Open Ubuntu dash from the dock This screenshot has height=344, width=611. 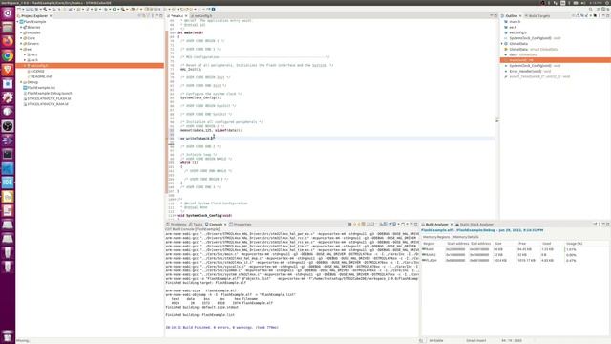point(8,13)
